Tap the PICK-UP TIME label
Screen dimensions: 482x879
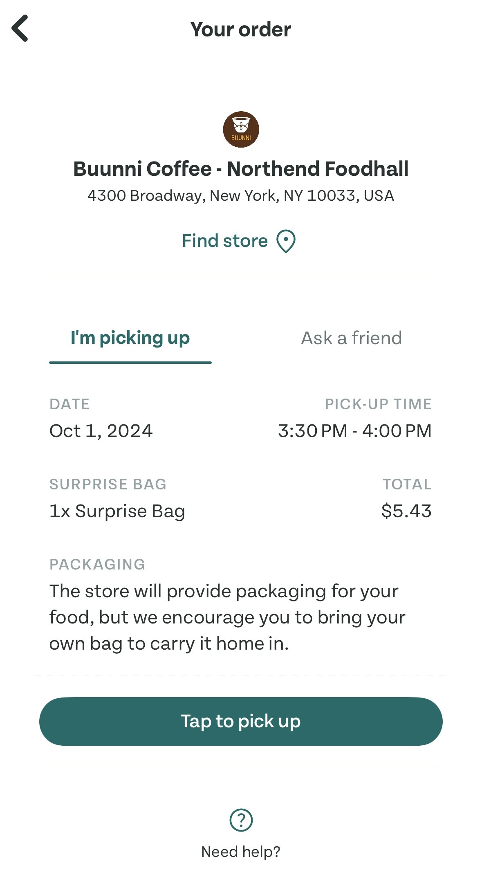(x=378, y=404)
